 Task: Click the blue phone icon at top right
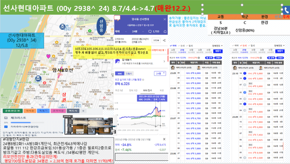[x=286, y=10]
